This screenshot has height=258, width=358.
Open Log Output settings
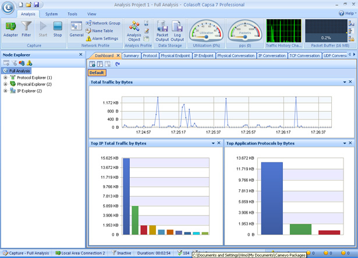(x=177, y=31)
